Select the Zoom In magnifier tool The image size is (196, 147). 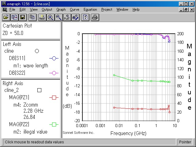[x=51, y=17]
